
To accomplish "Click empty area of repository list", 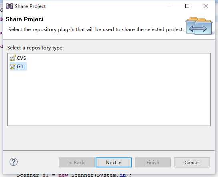I will pos(109,97).
